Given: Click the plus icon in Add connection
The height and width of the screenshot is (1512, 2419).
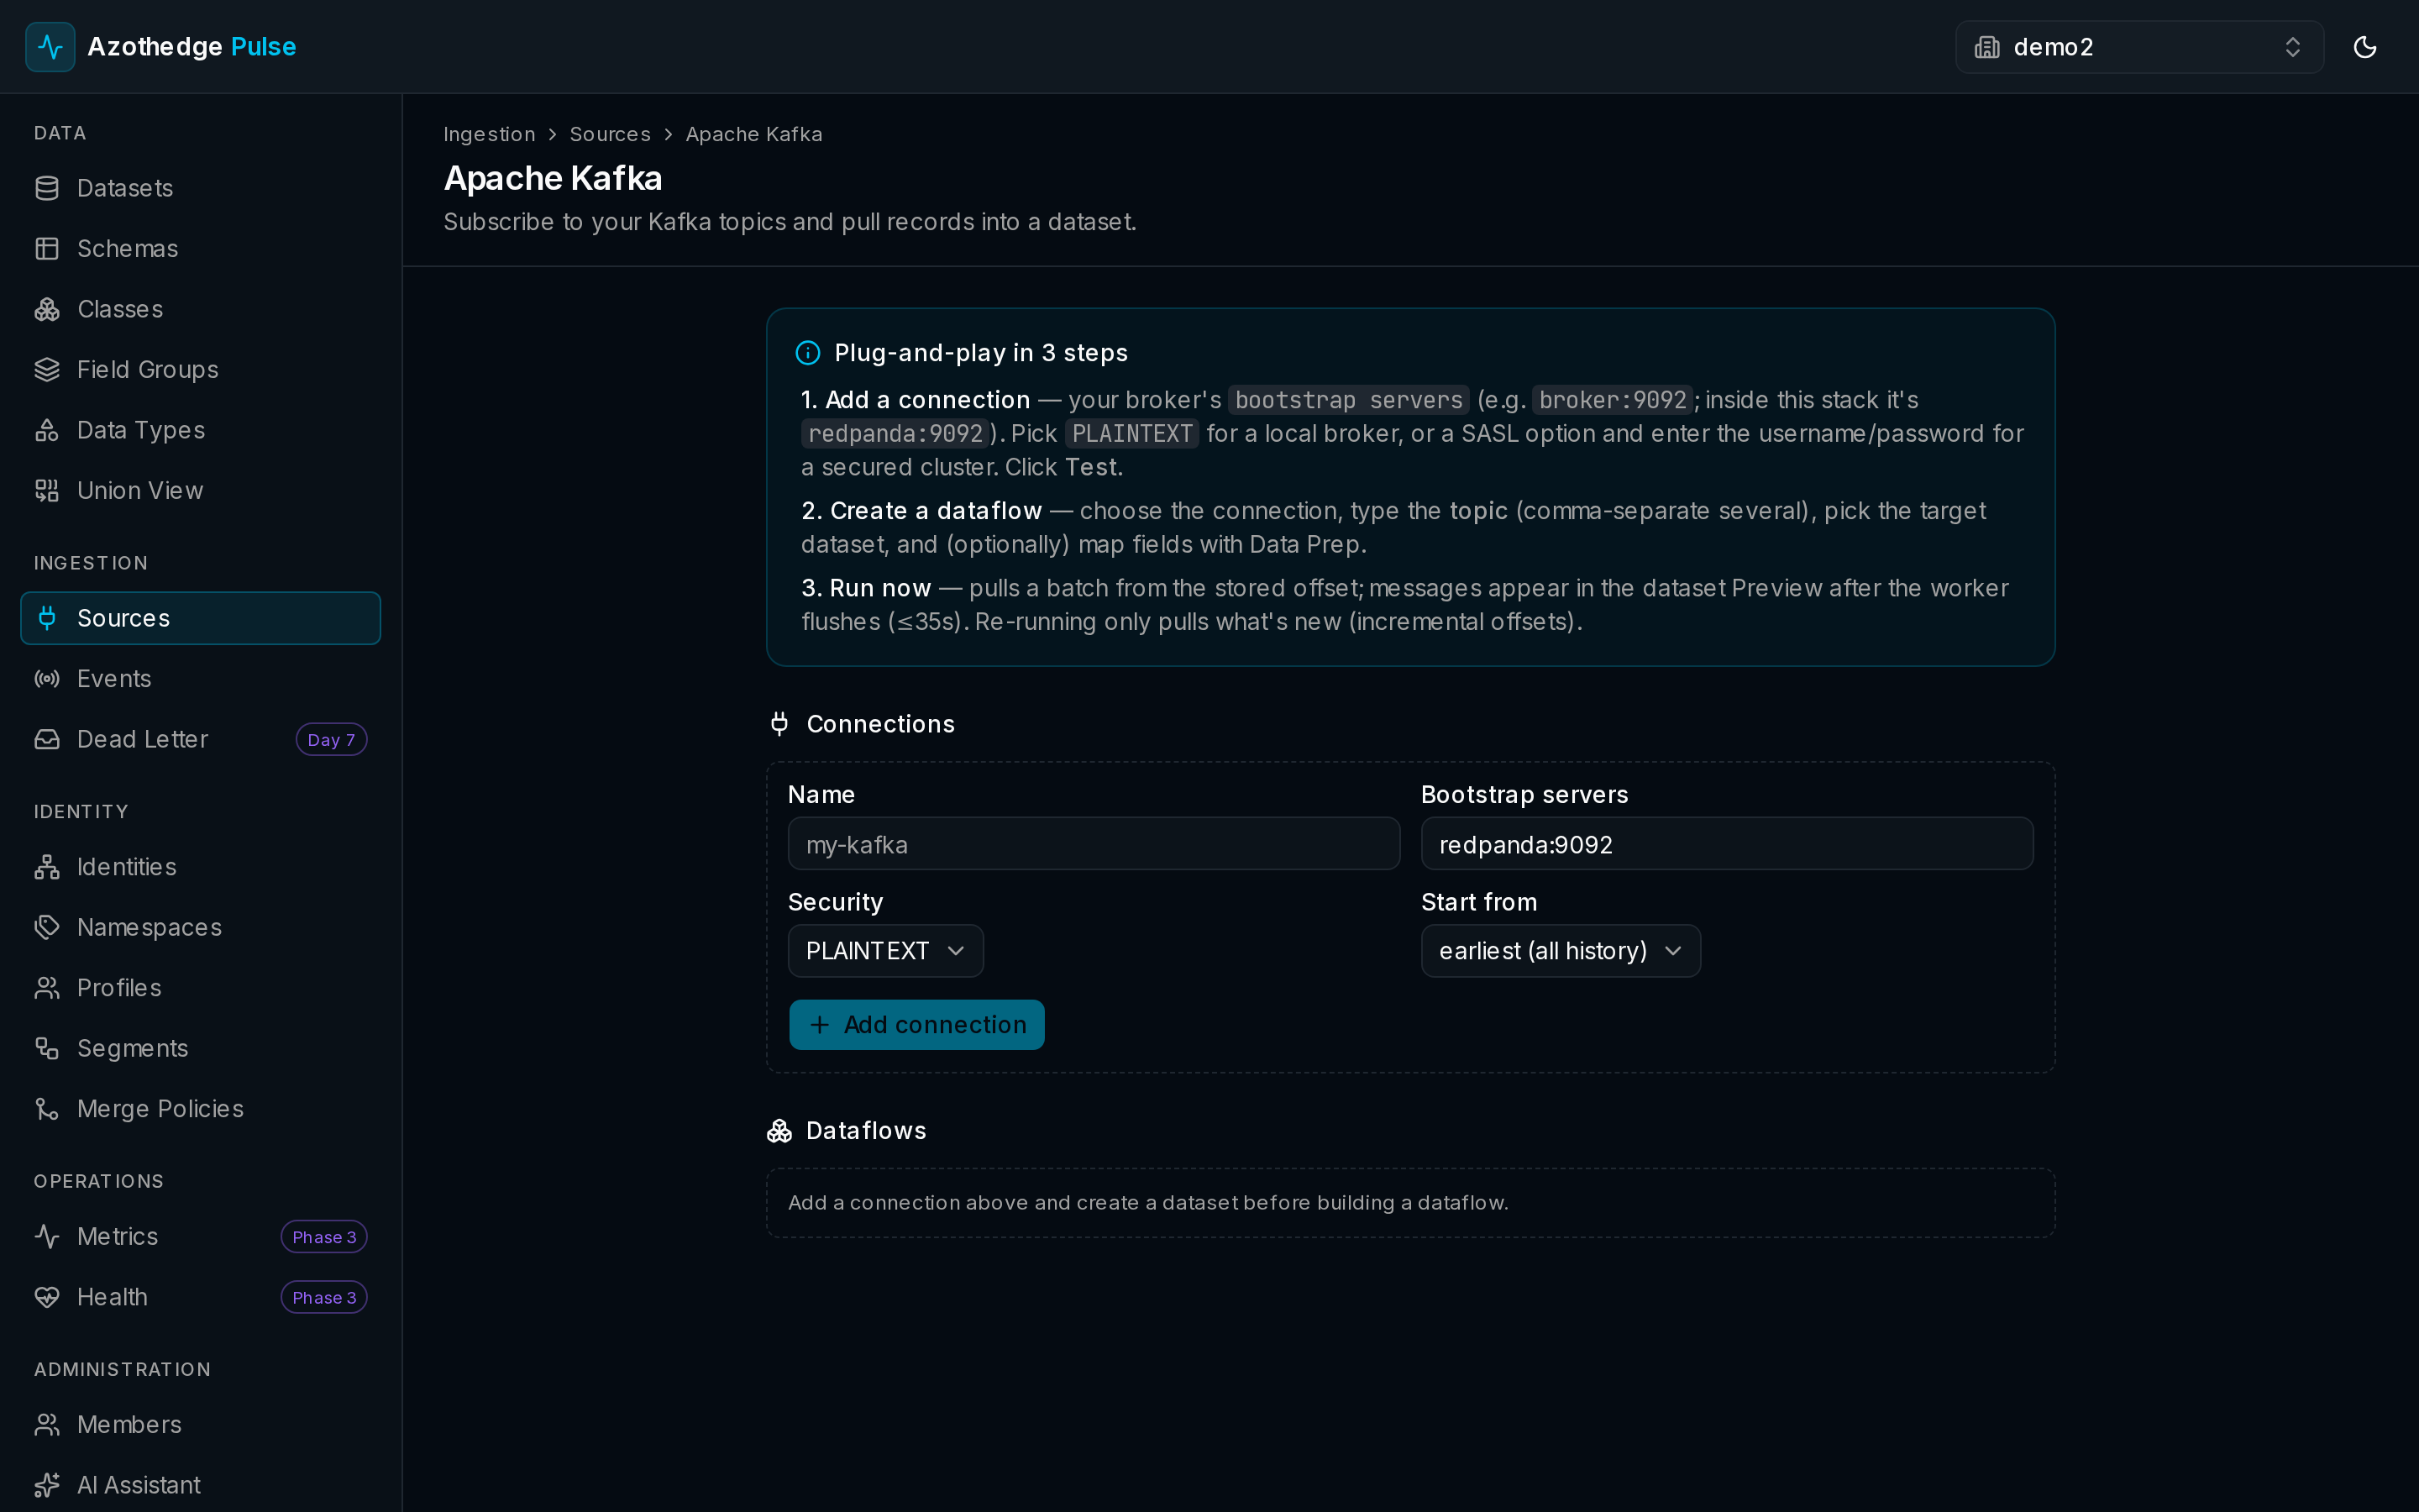Looking at the screenshot, I should pos(820,1025).
